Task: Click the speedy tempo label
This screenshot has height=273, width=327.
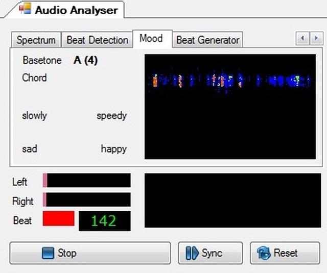Action: point(111,115)
